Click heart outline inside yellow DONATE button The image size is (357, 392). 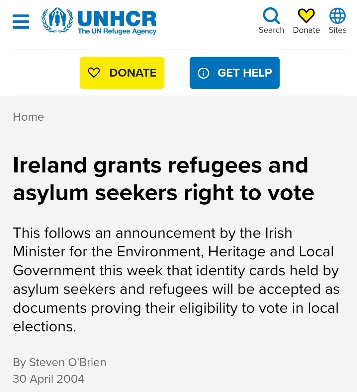(94, 73)
